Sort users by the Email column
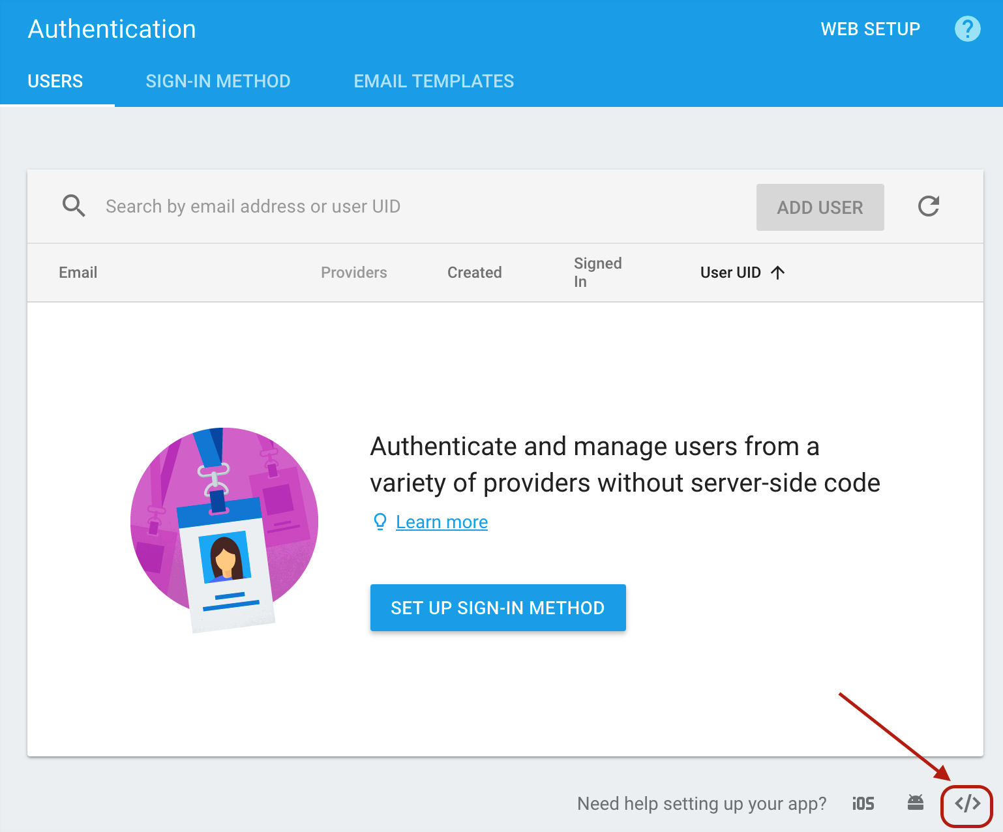Screen dimensions: 1003x832 click(77, 273)
